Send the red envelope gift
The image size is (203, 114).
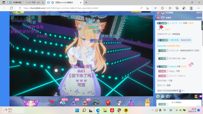(x=108, y=103)
